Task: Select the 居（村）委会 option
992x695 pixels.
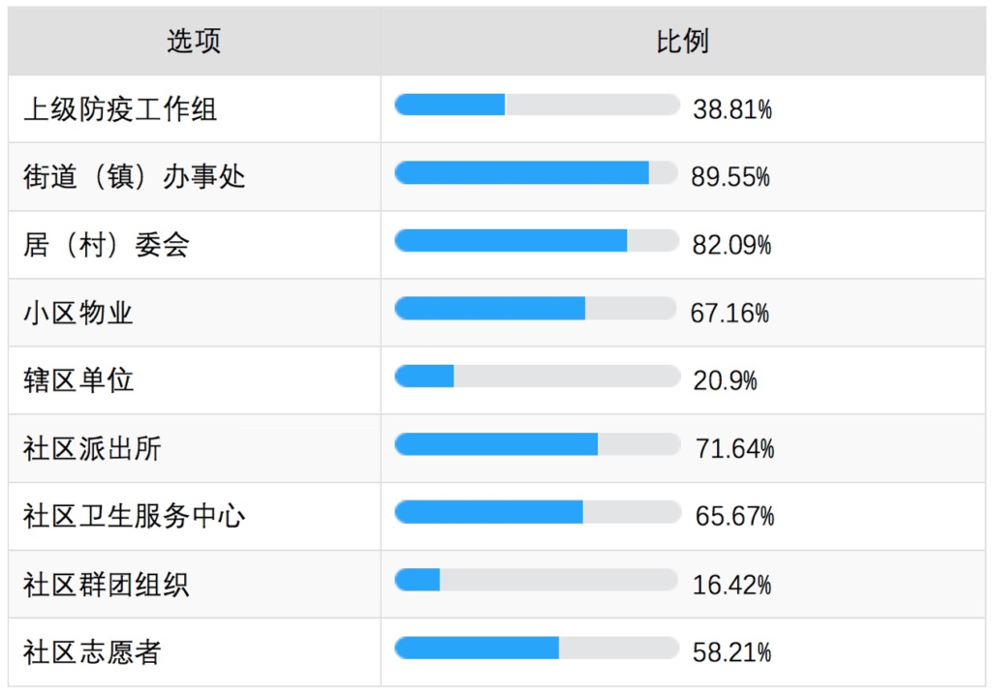Action: click(107, 245)
